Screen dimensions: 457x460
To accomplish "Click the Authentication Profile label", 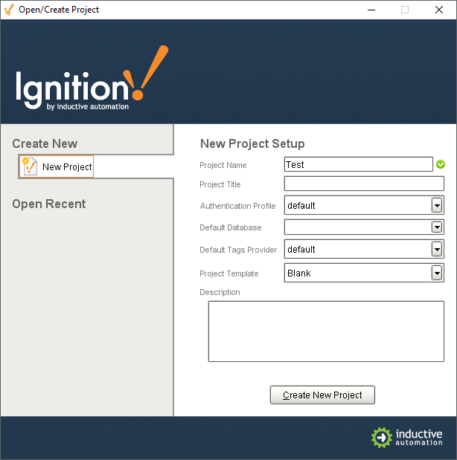I will tap(237, 206).
